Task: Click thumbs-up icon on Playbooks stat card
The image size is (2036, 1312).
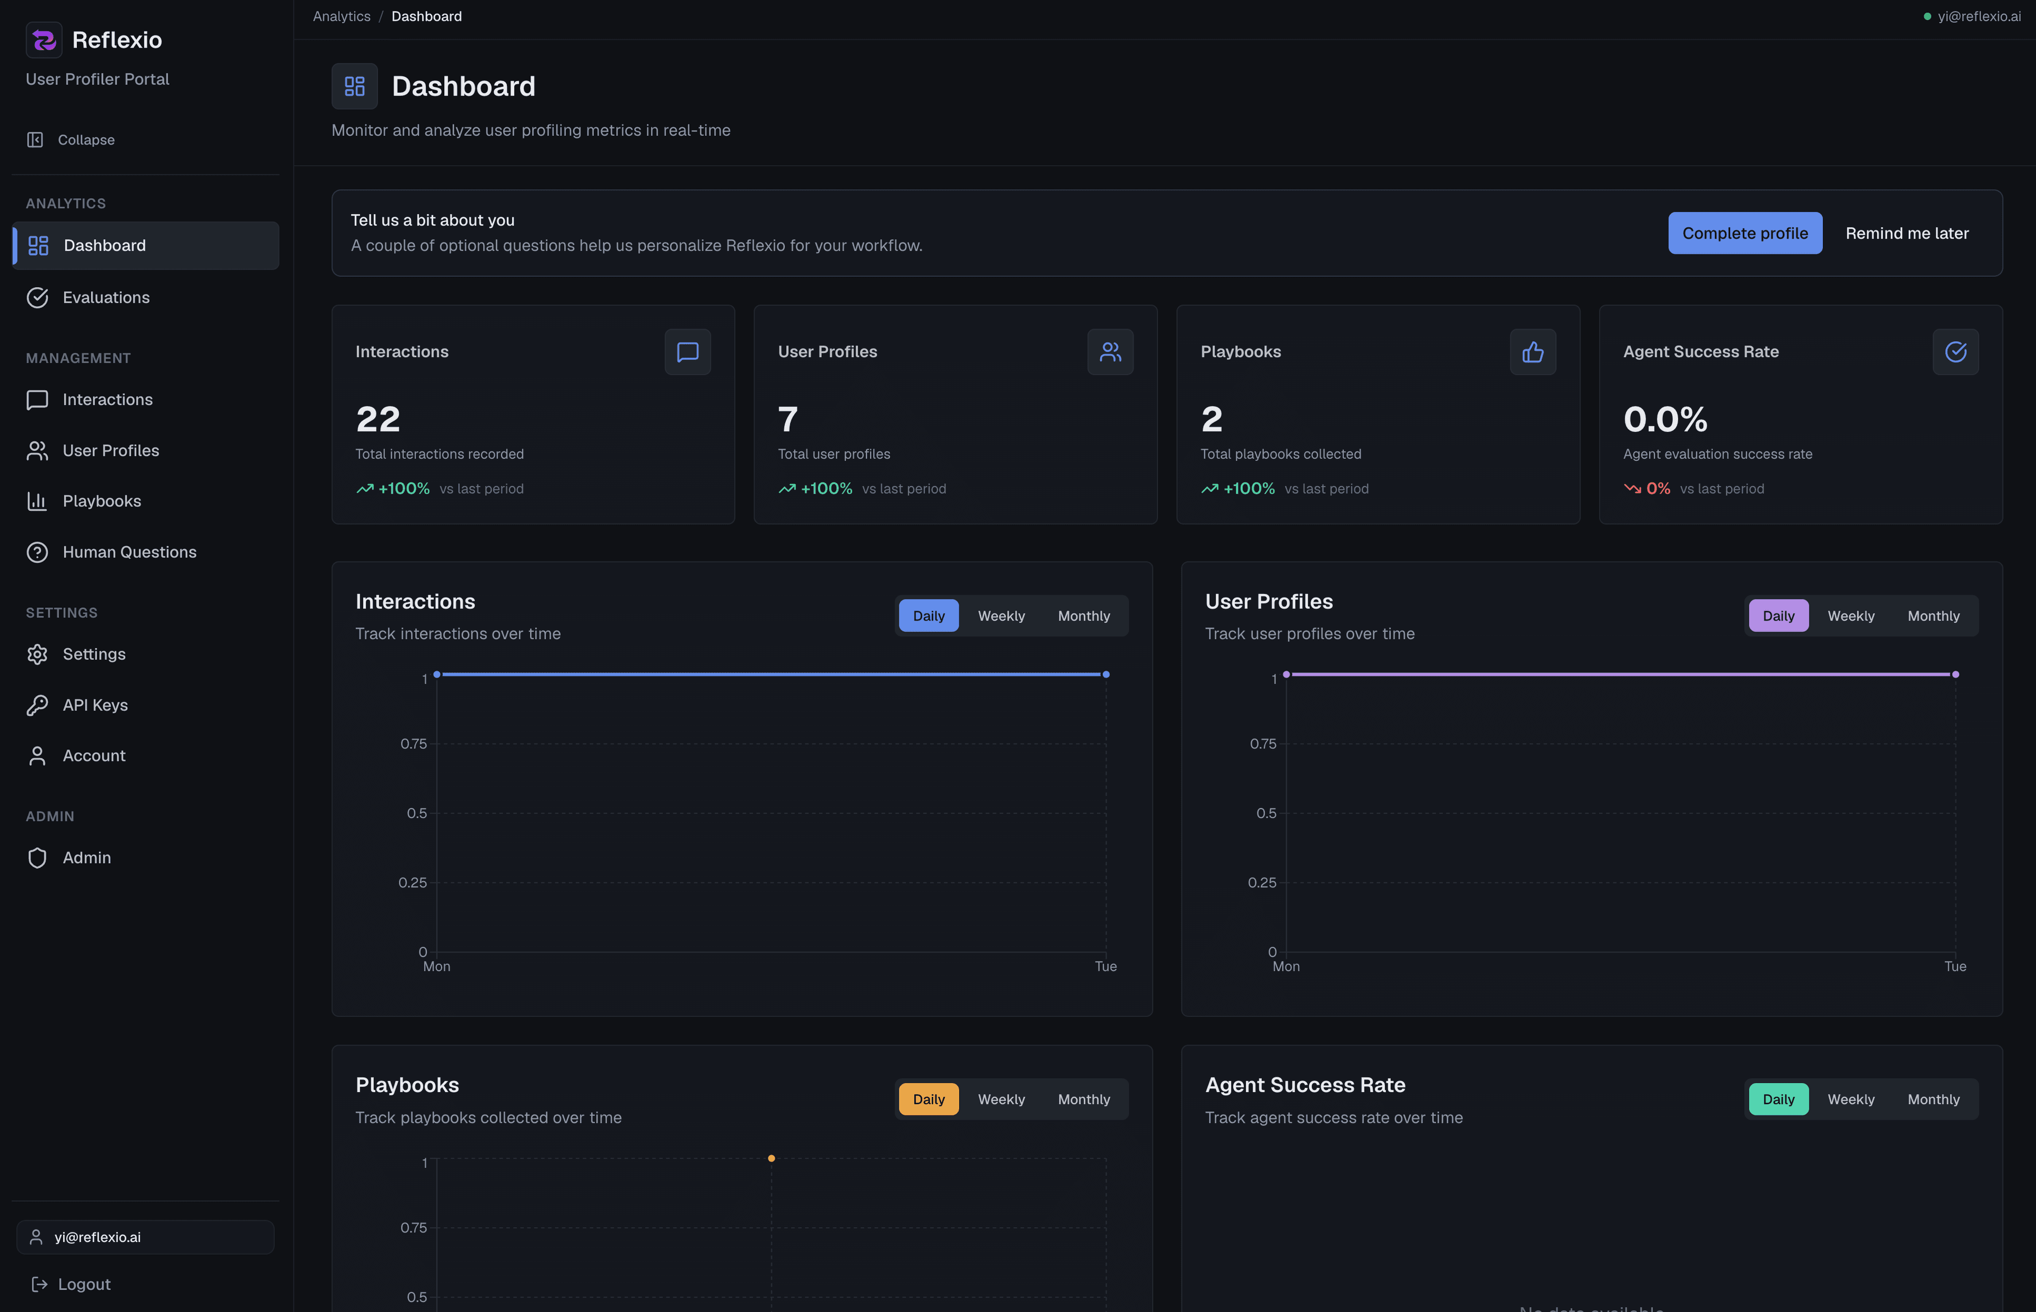Action: click(x=1533, y=352)
